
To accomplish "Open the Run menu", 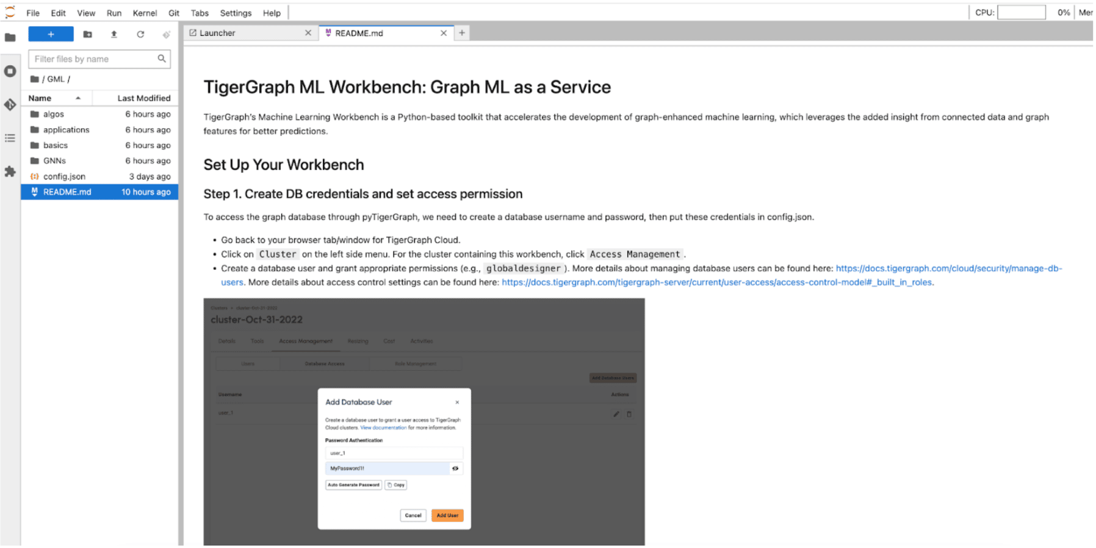I will point(114,13).
